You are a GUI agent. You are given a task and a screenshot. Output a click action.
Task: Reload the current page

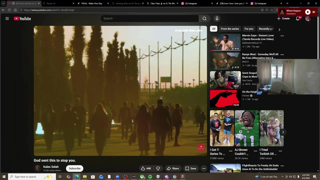click(9, 10)
